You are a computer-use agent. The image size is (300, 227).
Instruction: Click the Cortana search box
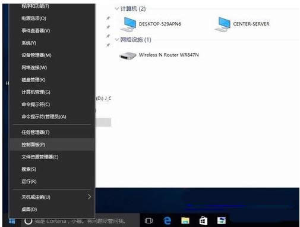click(x=80, y=221)
